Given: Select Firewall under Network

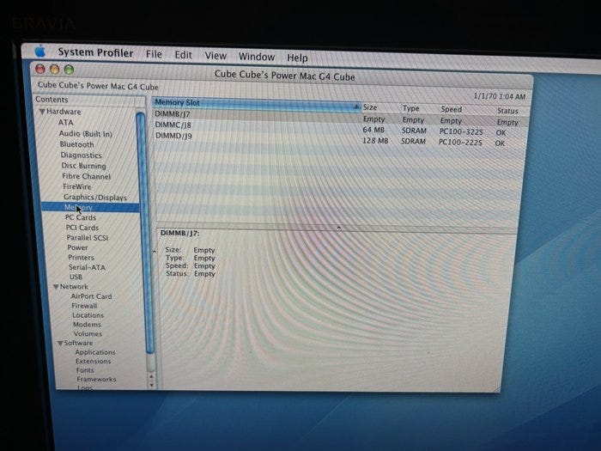Looking at the screenshot, I should tap(84, 306).
